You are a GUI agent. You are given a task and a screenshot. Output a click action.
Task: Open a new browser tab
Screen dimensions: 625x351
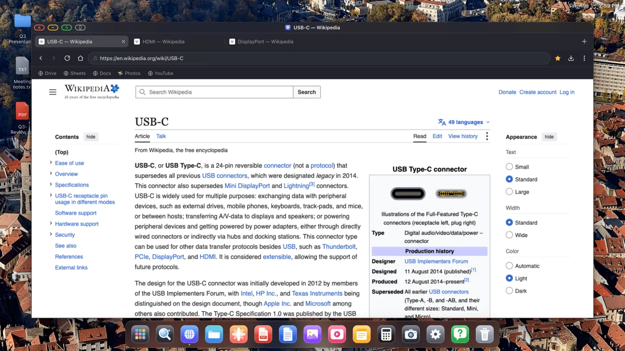[x=584, y=41]
